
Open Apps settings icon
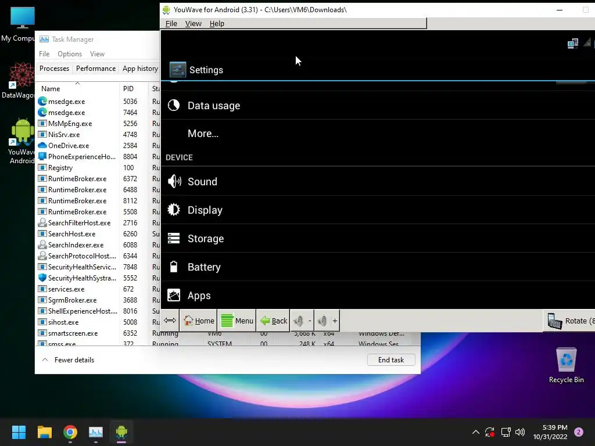(174, 295)
